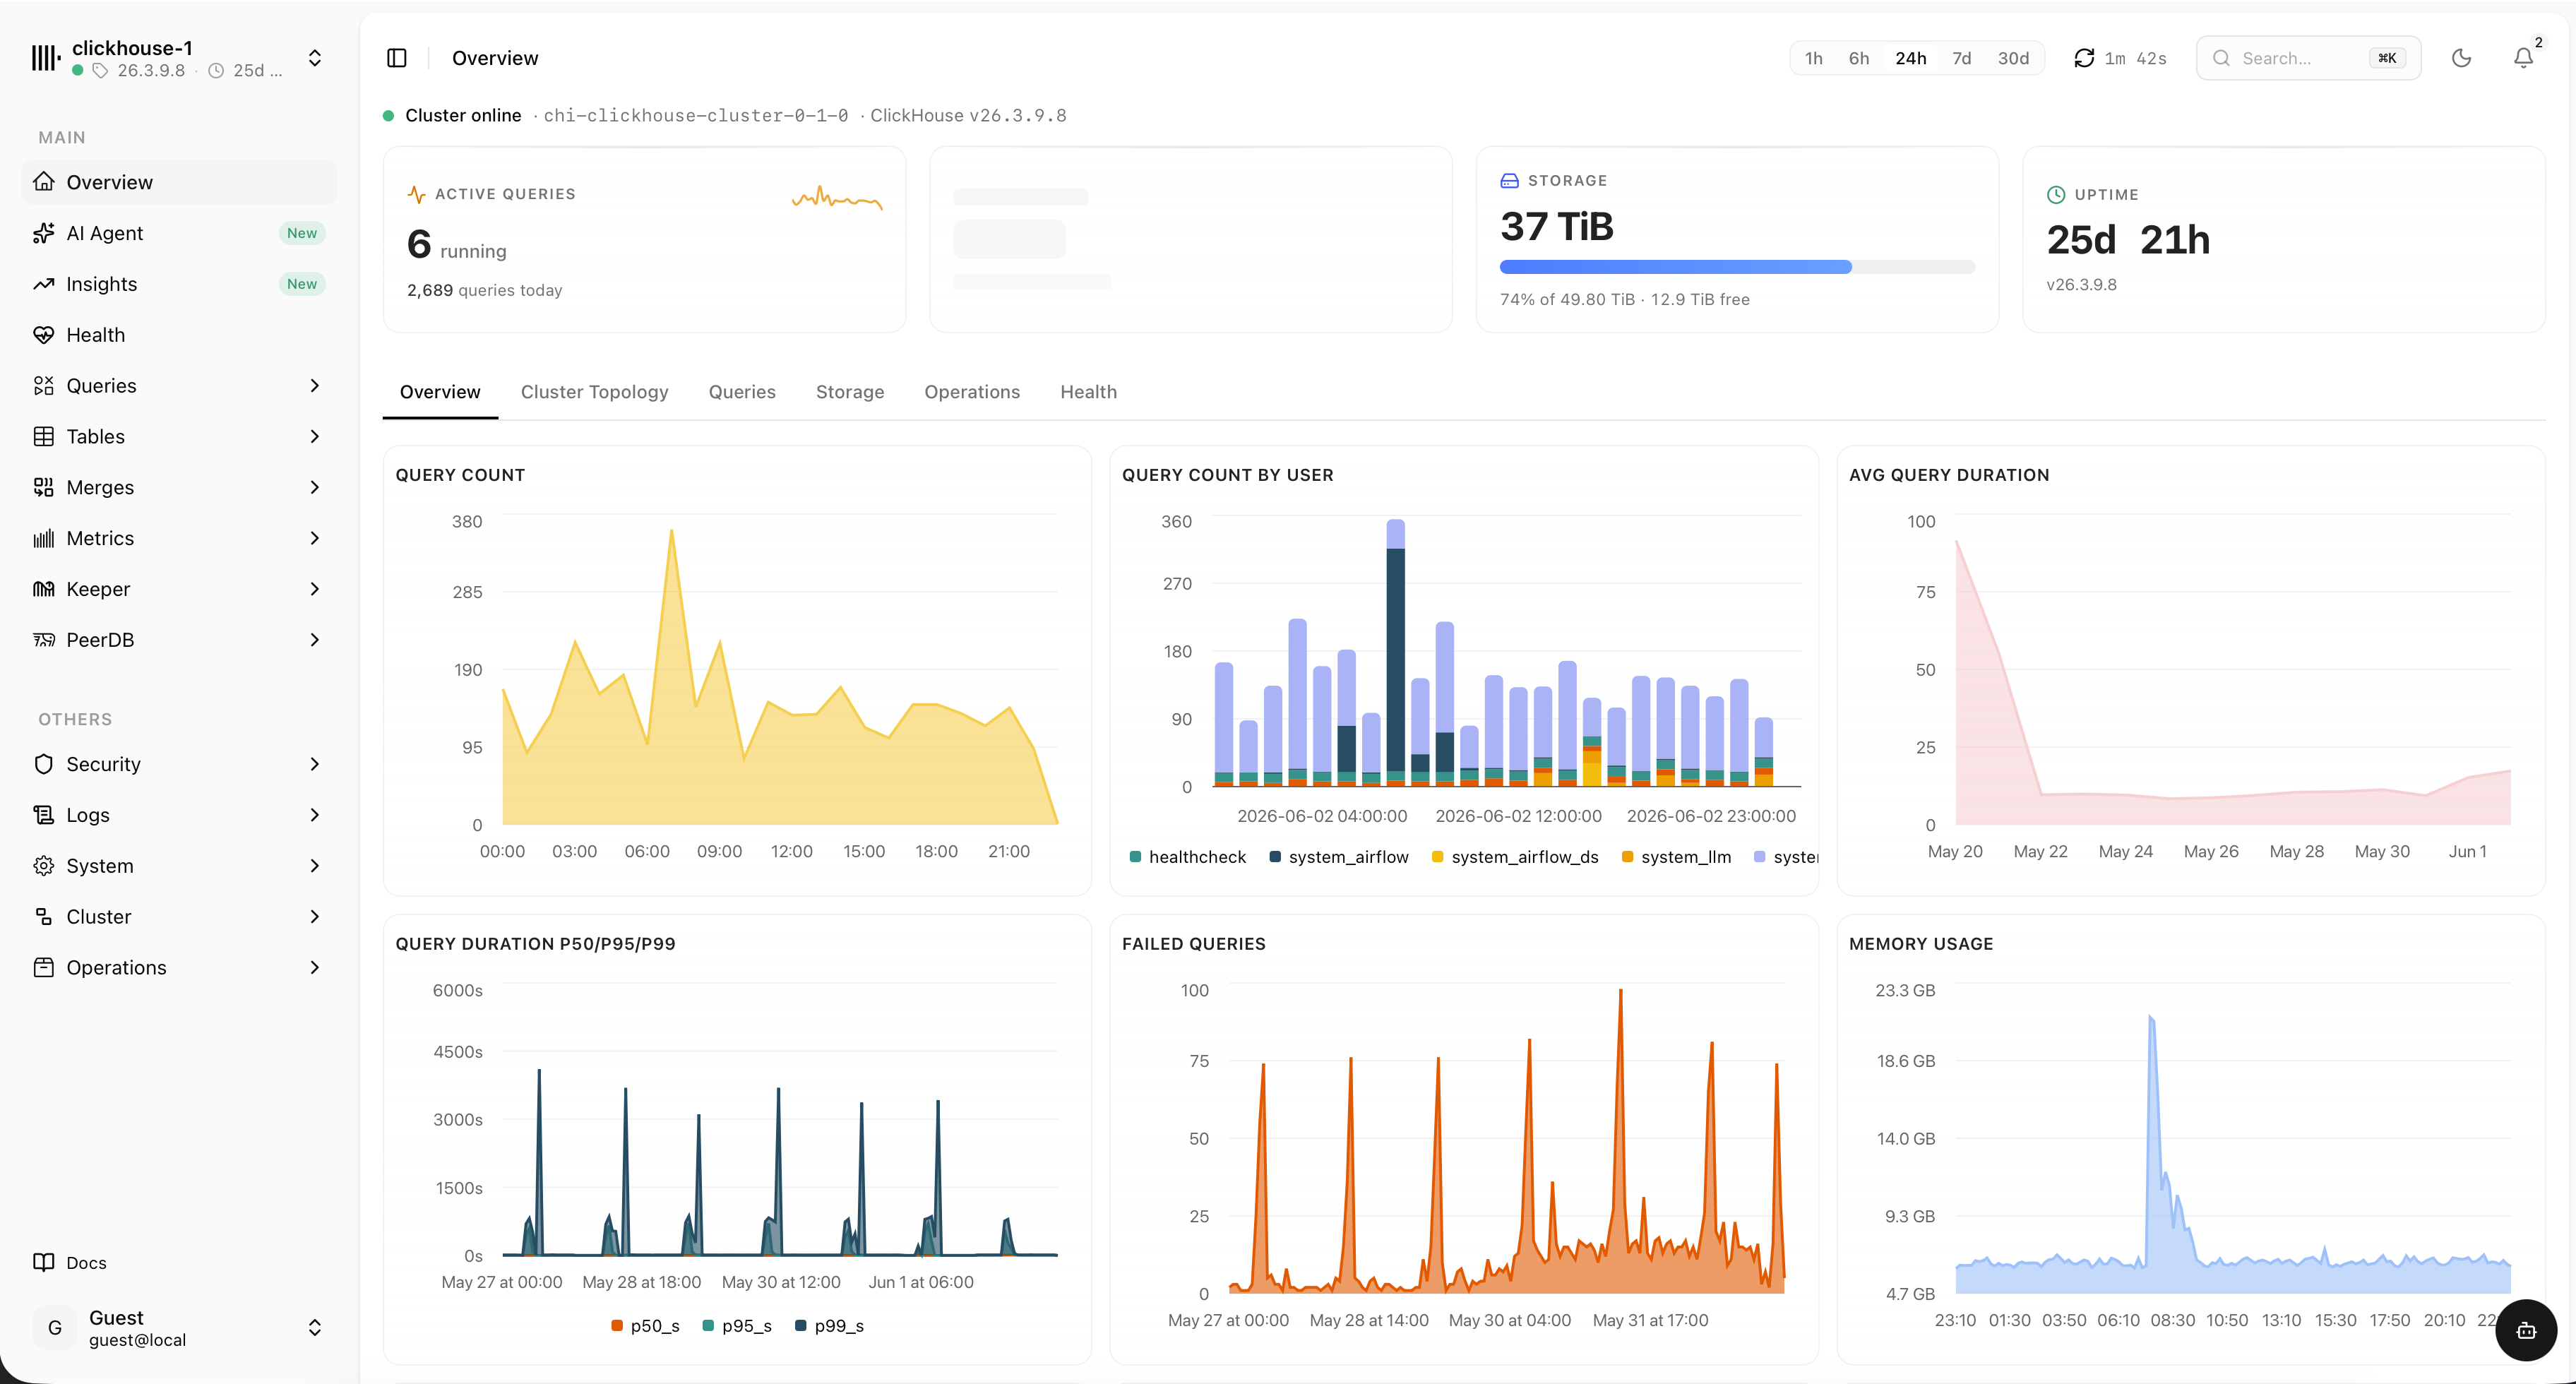
Task: Switch to the Cluster Topology tab
Action: 594,392
